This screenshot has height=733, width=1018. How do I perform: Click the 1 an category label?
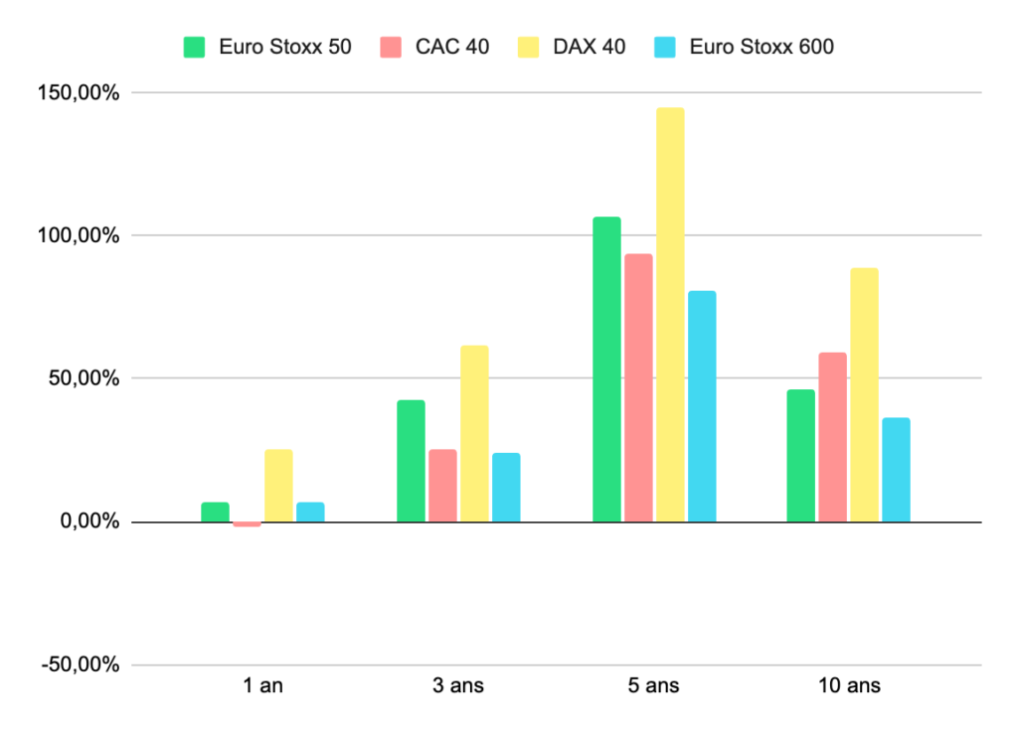tap(262, 685)
